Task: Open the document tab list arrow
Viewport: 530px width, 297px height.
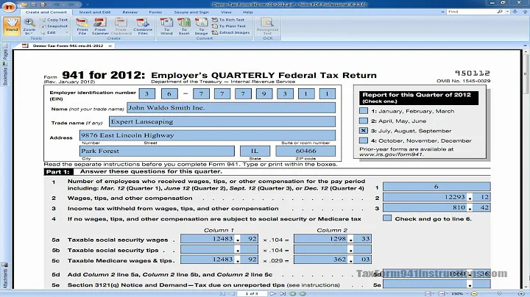Action: pyautogui.click(x=525, y=46)
